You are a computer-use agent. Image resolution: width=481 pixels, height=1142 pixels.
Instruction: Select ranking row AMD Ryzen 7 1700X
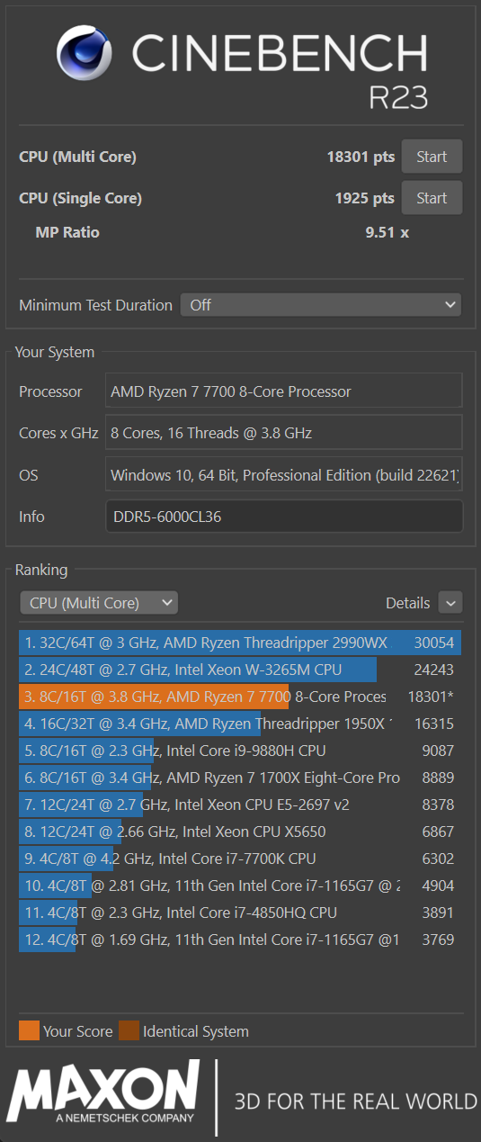pyautogui.click(x=240, y=778)
